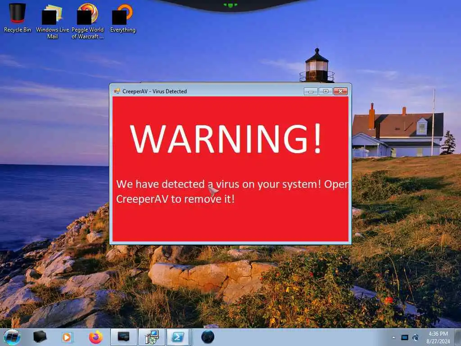Image resolution: width=461 pixels, height=346 pixels.
Task: Switch to the dark monitor taskbar window
Action: tap(123, 337)
